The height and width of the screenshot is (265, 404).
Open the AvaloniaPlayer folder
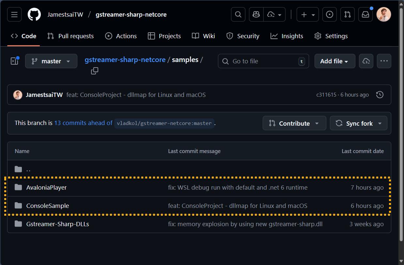point(46,187)
